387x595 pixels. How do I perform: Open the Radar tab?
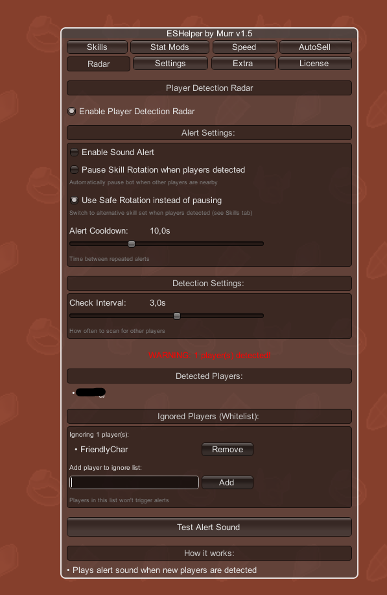[99, 64]
